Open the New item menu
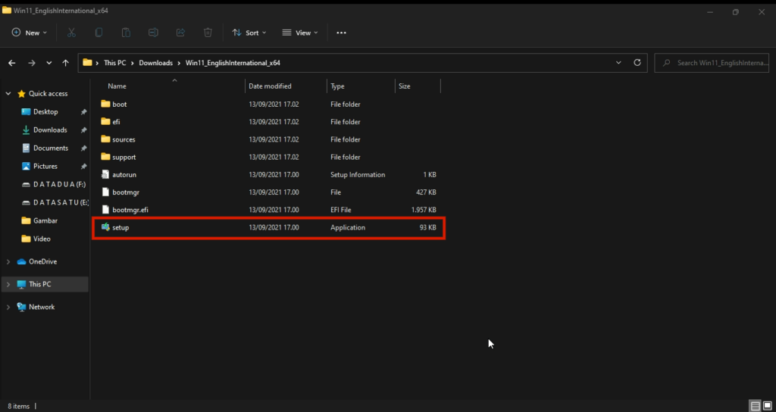 click(30, 33)
